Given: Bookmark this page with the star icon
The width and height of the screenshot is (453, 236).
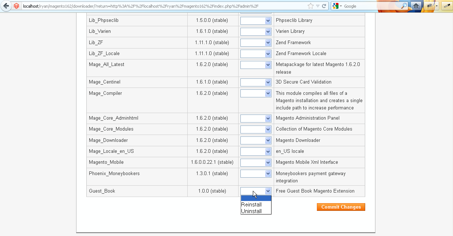Looking at the screenshot, I should tap(311, 6).
